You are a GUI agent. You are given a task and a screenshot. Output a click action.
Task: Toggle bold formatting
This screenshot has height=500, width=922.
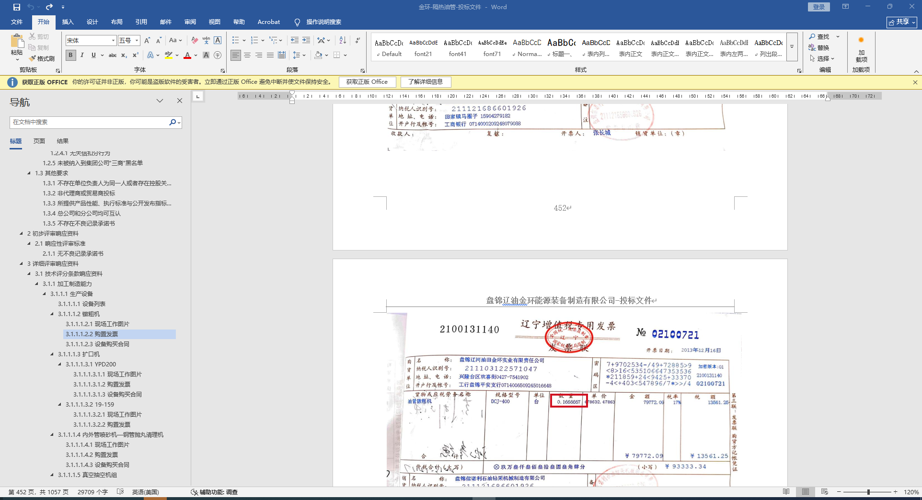[x=71, y=55]
